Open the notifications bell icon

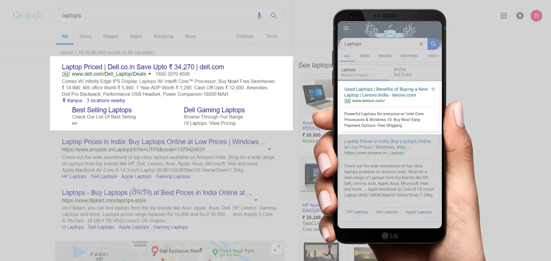(520, 16)
